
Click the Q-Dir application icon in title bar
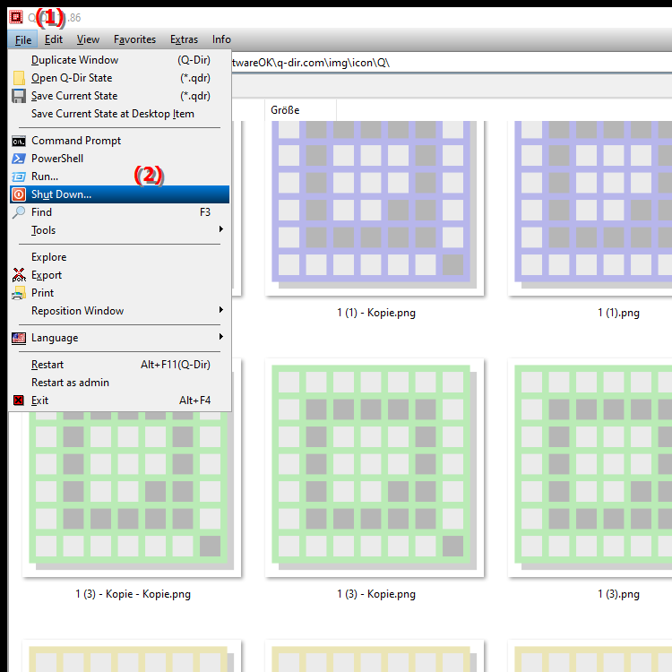click(x=16, y=17)
